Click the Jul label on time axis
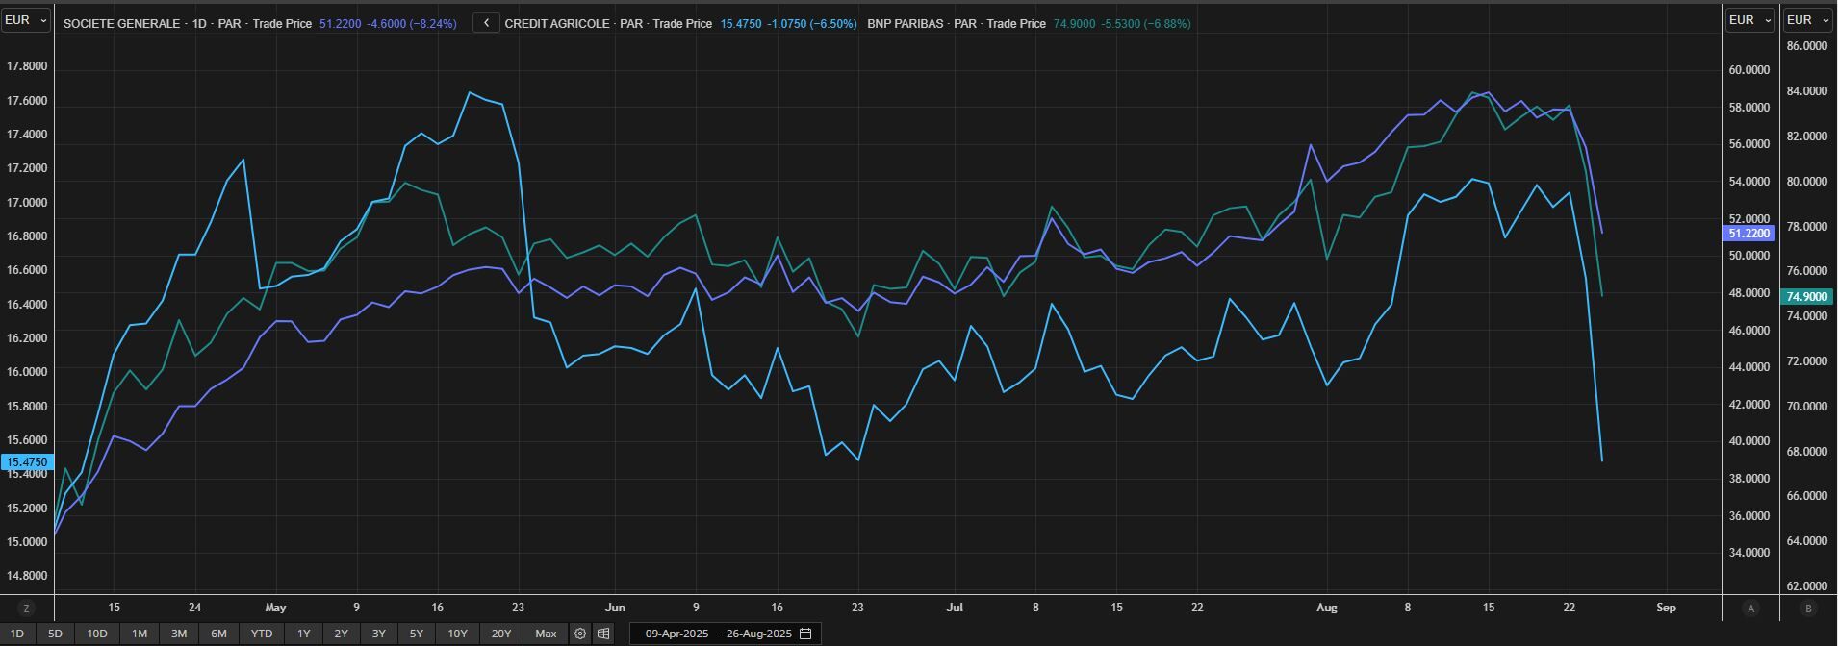This screenshot has height=646, width=1838. click(955, 608)
